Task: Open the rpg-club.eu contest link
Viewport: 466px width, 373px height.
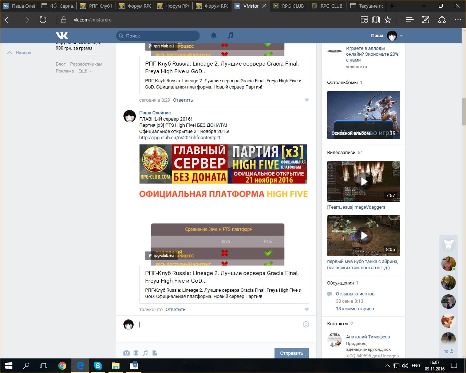Action: tap(179, 138)
